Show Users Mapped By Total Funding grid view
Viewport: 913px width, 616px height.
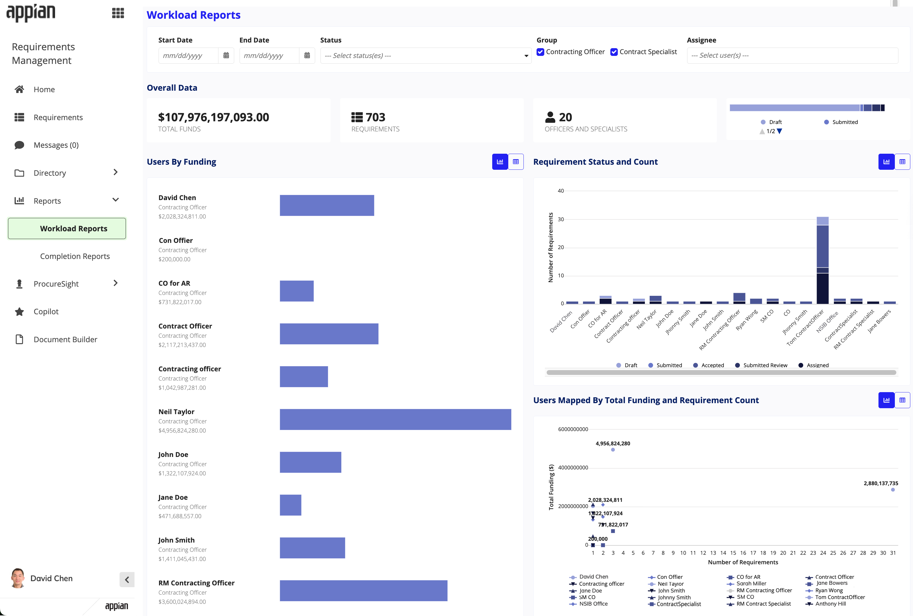[902, 400]
